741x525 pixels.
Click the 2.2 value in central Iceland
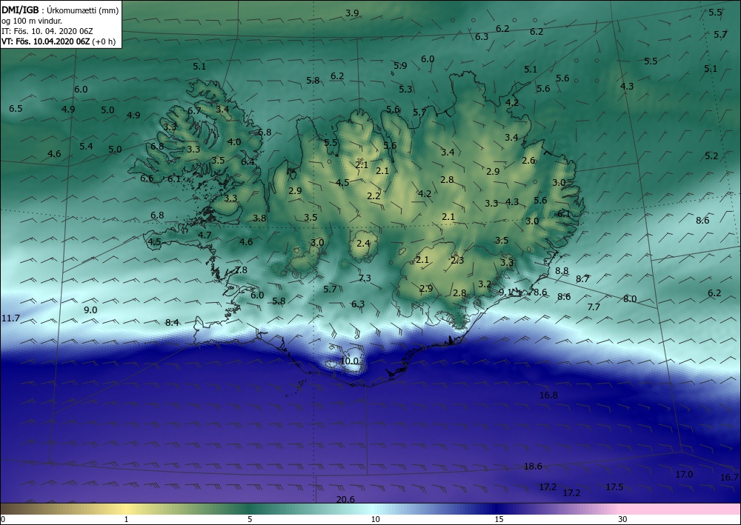click(x=373, y=196)
